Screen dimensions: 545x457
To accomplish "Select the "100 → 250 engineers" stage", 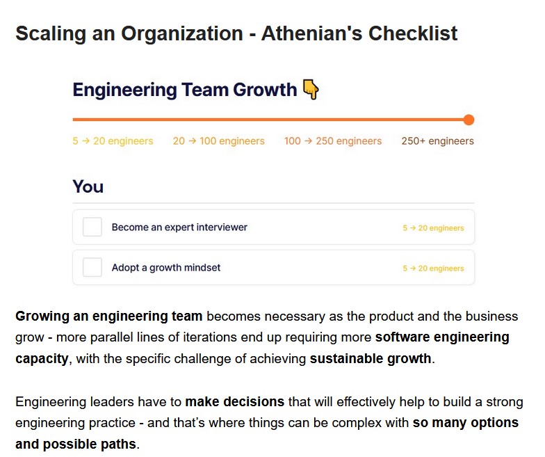I will click(332, 141).
